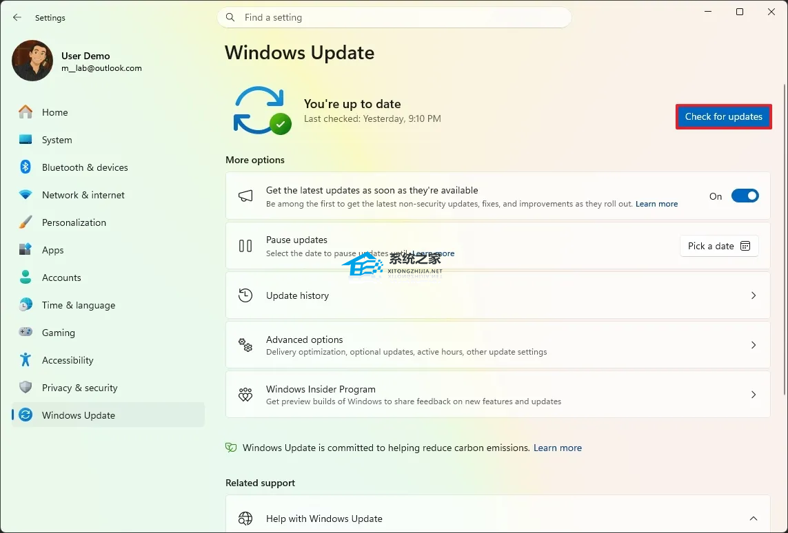Open Learn more link for latest updates

click(x=656, y=204)
